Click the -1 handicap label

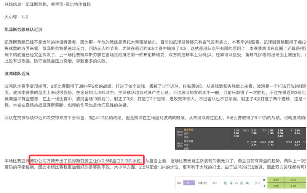264,186
